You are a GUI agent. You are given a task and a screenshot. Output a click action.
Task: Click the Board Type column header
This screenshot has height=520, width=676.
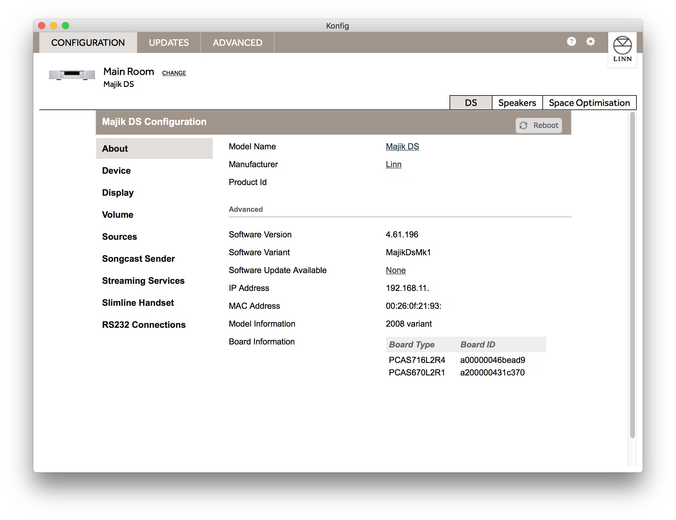pyautogui.click(x=412, y=344)
